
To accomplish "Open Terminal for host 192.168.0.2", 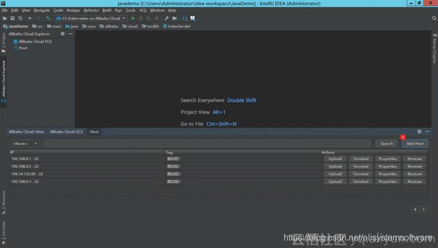I will pyautogui.click(x=361, y=167).
